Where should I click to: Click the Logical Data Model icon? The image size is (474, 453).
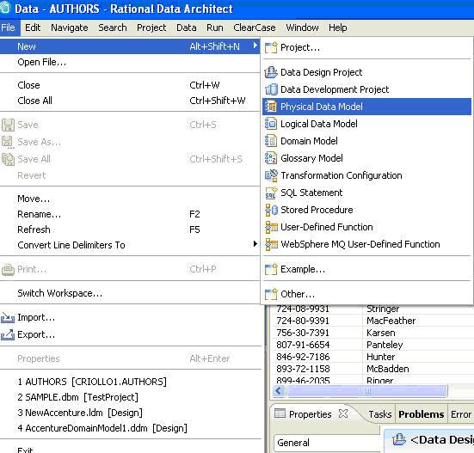(x=271, y=124)
